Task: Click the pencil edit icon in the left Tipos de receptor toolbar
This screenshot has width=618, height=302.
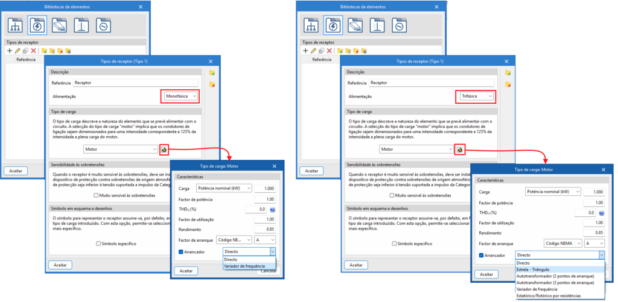Action: coord(18,51)
